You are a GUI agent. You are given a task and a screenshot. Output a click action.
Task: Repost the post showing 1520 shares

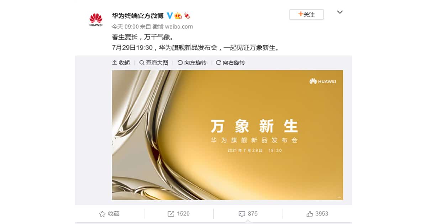(x=179, y=214)
